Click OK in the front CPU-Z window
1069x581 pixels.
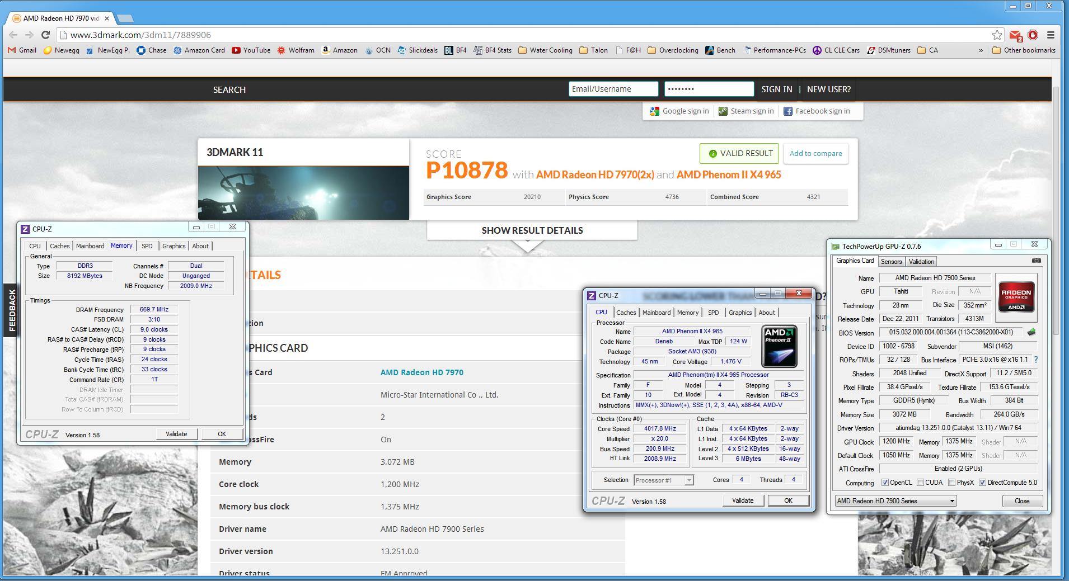click(788, 500)
